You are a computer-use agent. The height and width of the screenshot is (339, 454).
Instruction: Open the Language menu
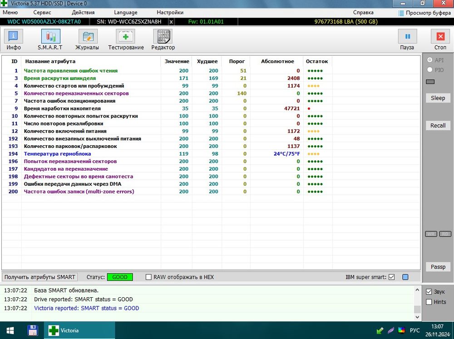coord(126,12)
